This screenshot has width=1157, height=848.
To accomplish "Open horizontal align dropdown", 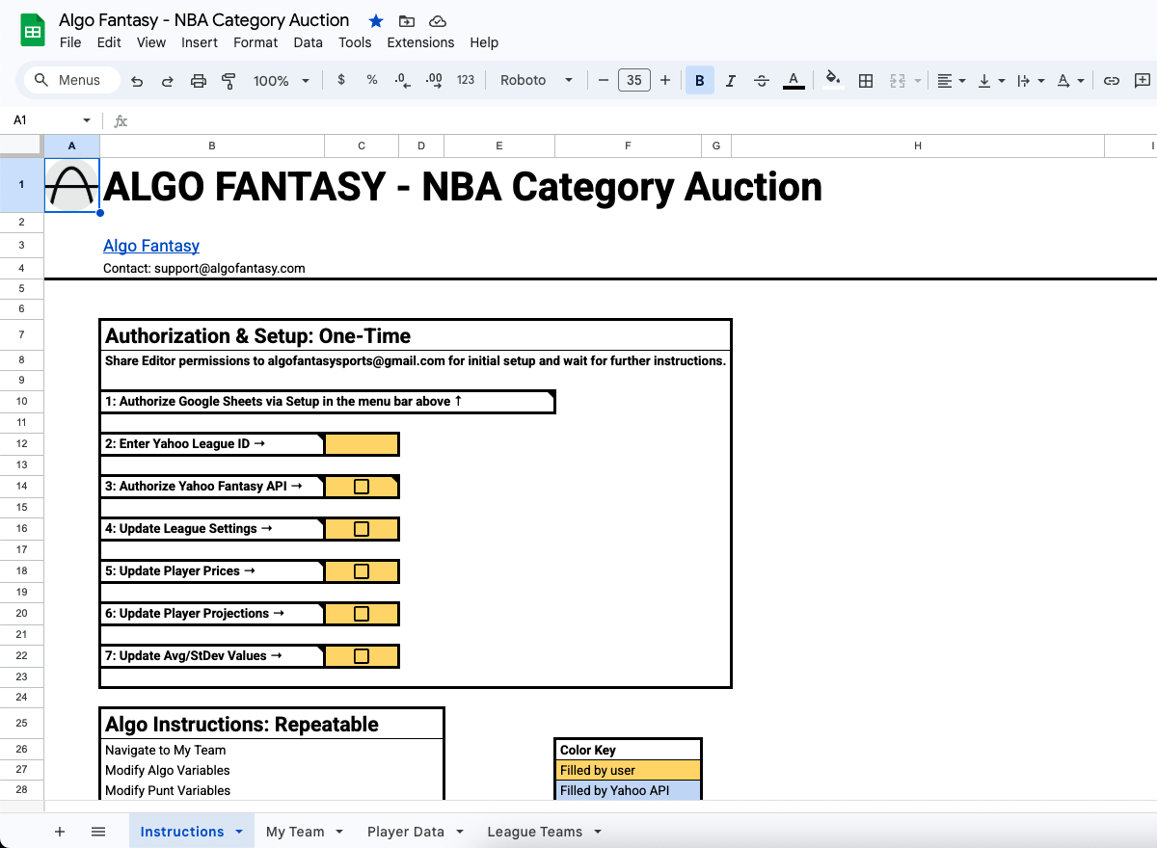I will point(952,81).
